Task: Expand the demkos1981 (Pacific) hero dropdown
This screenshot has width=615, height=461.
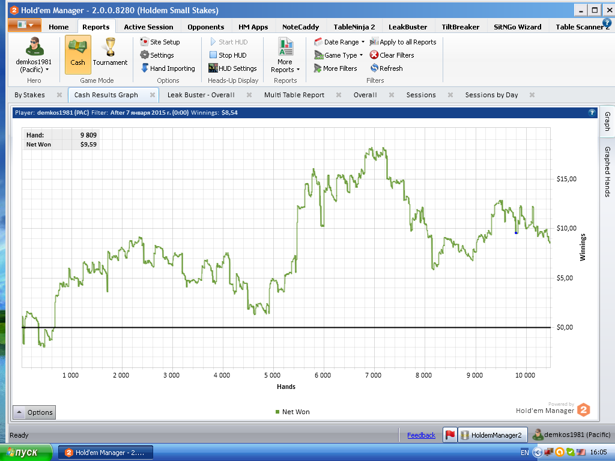Action: pyautogui.click(x=34, y=65)
